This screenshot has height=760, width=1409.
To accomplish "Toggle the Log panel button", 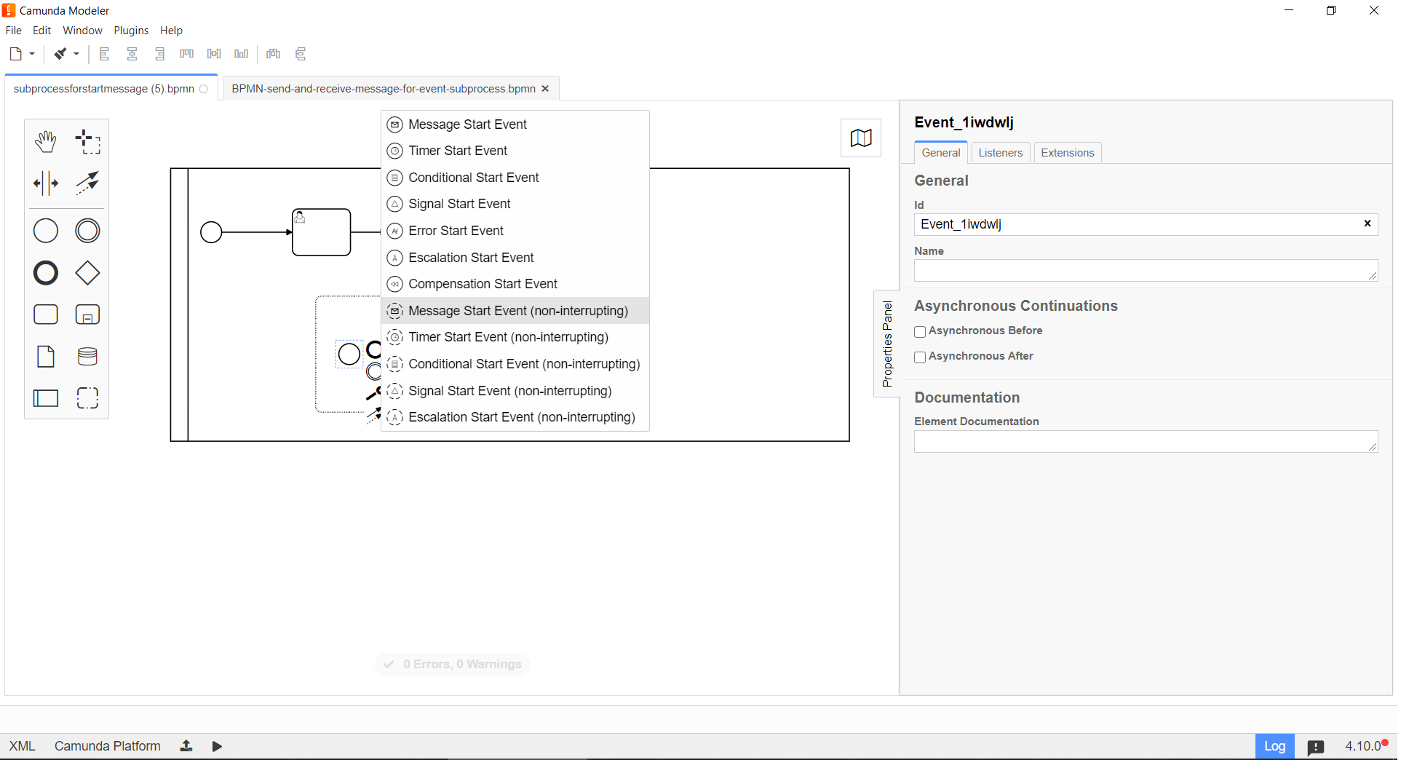I will pos(1274,746).
